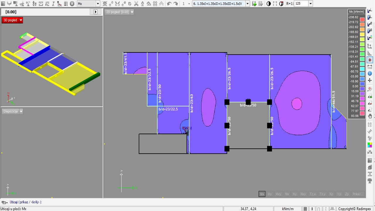Open the load combination dropdown
Image resolution: width=375 pixels, height=211 pixels.
[248, 4]
